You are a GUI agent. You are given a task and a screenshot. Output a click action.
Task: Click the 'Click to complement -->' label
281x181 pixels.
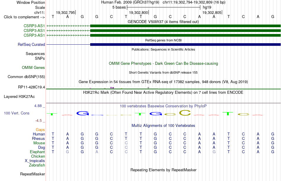point(24,17)
